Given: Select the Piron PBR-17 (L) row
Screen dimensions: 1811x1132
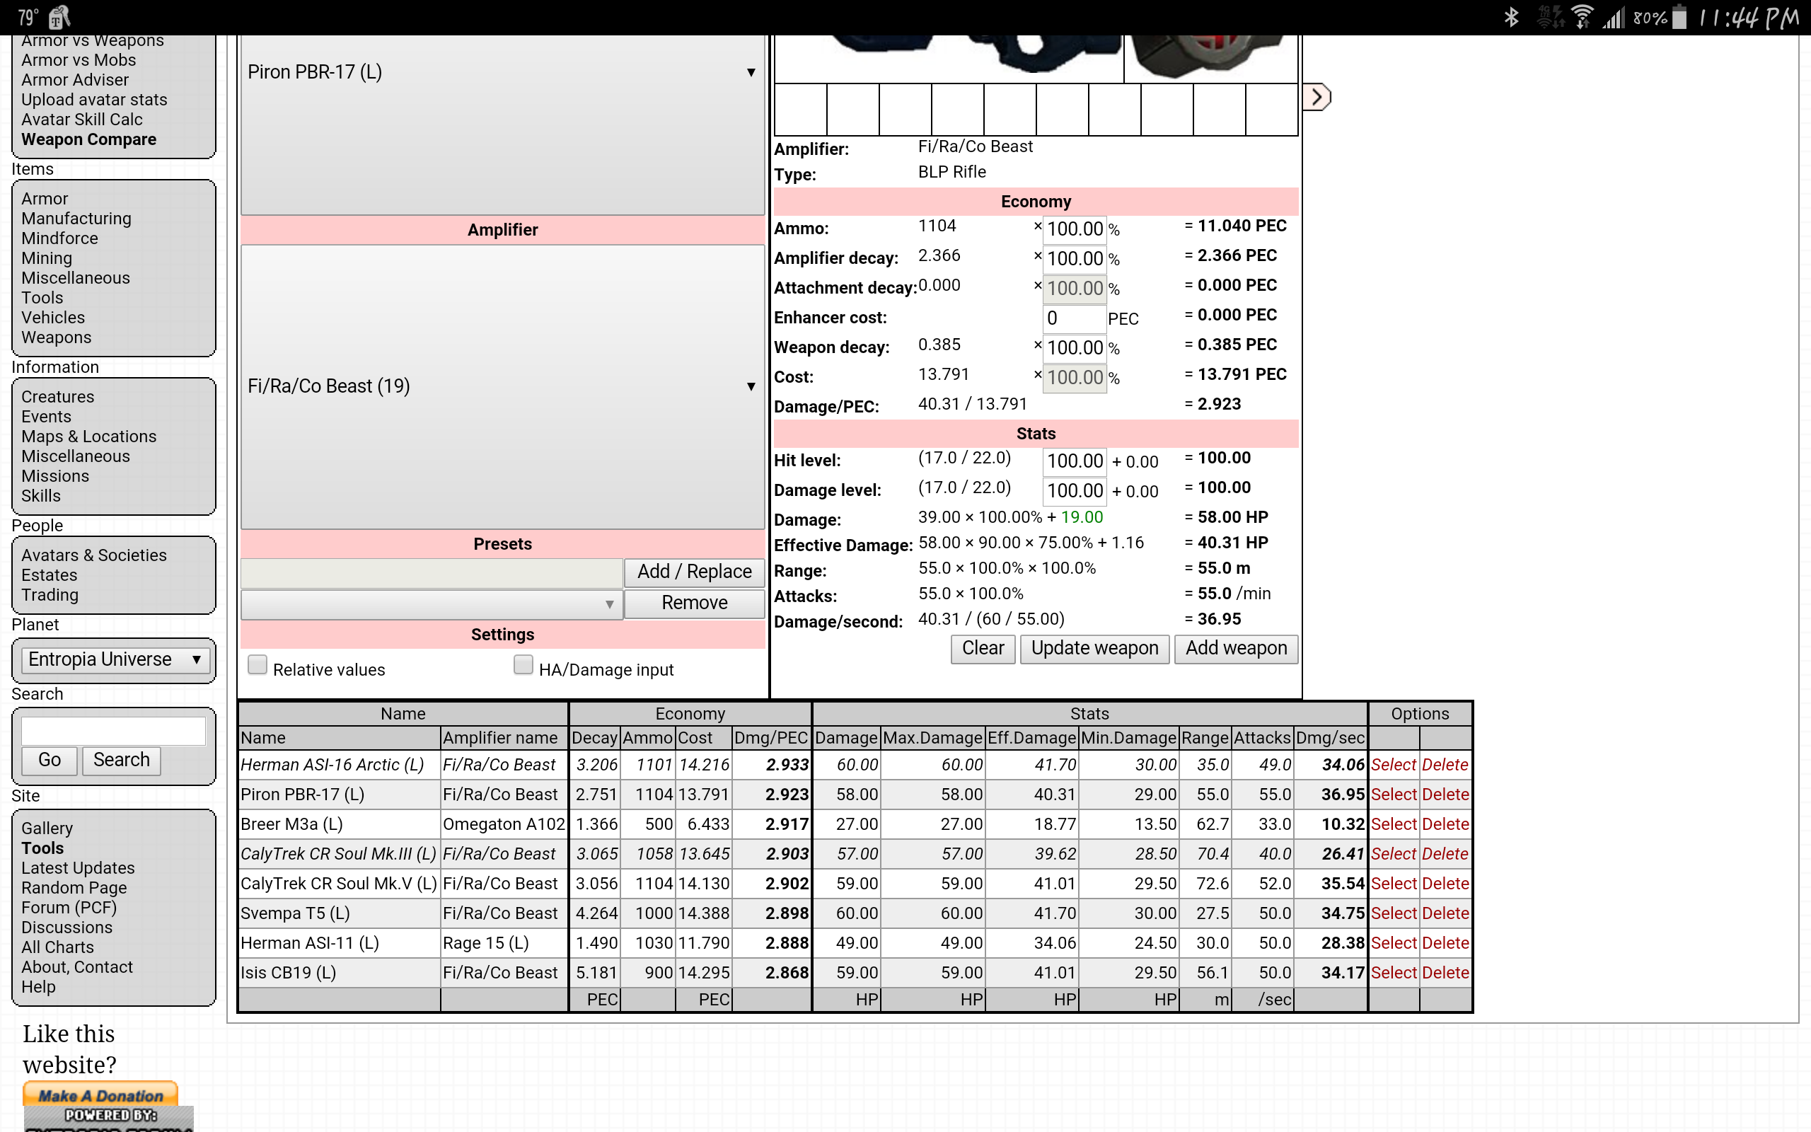Looking at the screenshot, I should click(1394, 795).
